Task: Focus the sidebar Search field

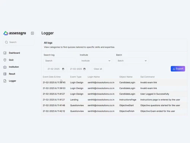Action: (x=19, y=42)
